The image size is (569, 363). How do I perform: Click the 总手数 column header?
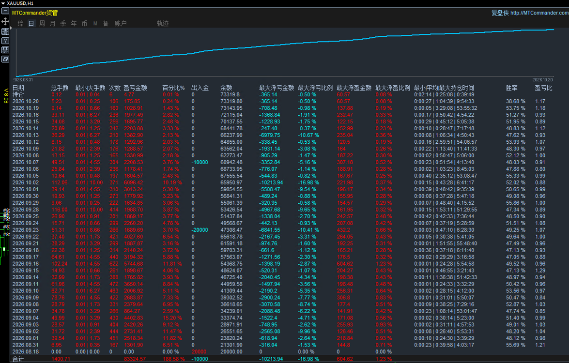click(60, 88)
